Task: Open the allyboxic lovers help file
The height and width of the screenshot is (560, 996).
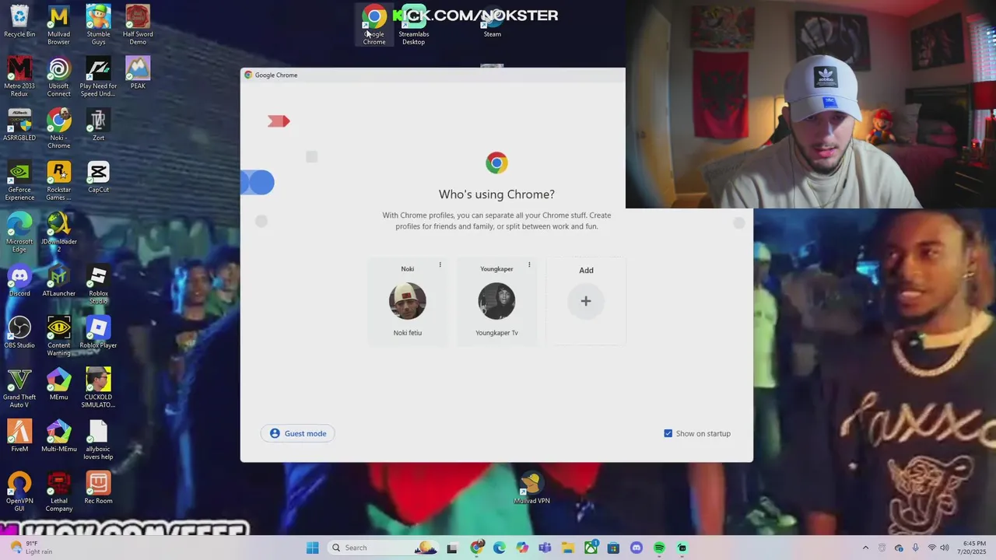Action: 98,440
